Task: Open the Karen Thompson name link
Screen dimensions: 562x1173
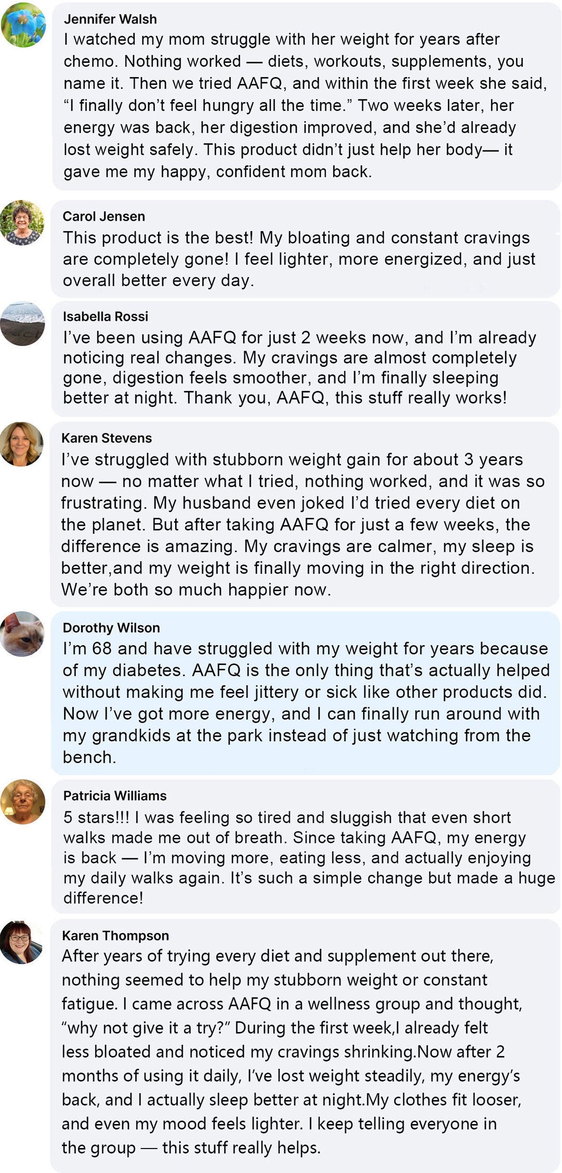Action: 115,936
